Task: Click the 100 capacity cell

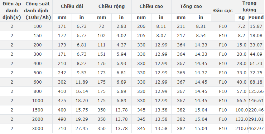Action: [38, 26]
